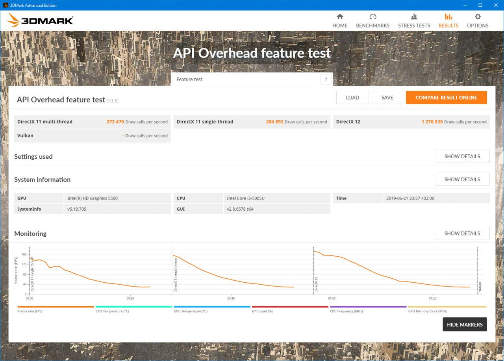Go to the Benchmarks section

coord(372,21)
